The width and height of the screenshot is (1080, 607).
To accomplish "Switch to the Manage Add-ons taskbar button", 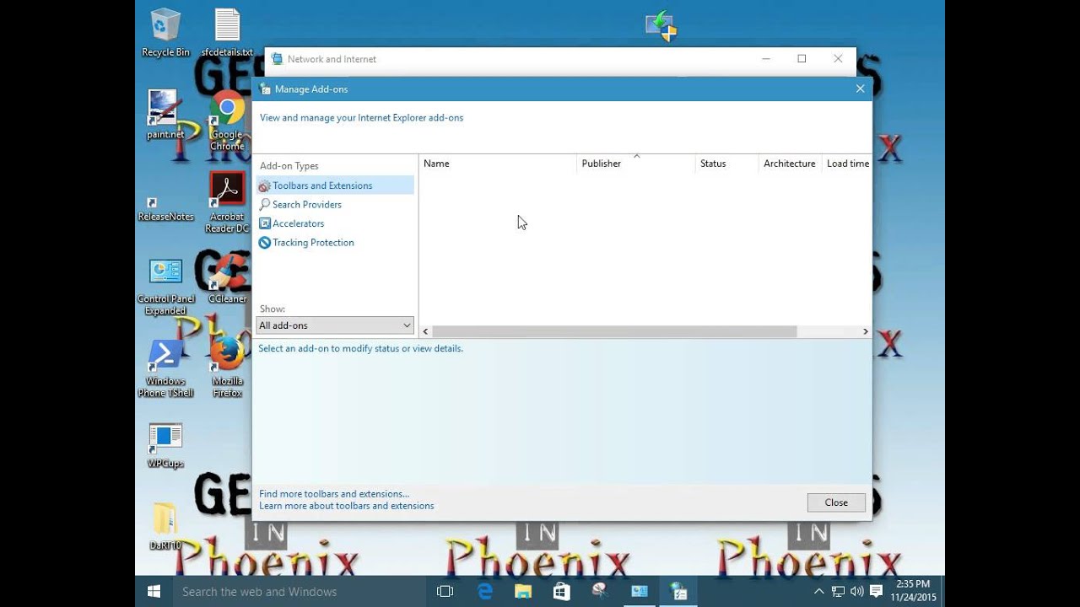I will (x=678, y=592).
